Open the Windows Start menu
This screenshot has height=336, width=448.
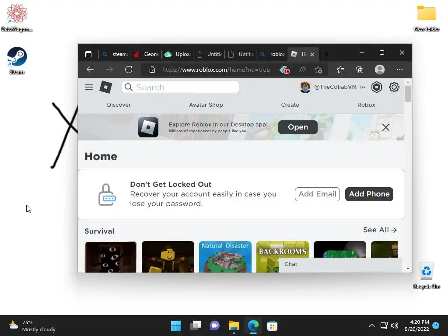pyautogui.click(x=176, y=325)
